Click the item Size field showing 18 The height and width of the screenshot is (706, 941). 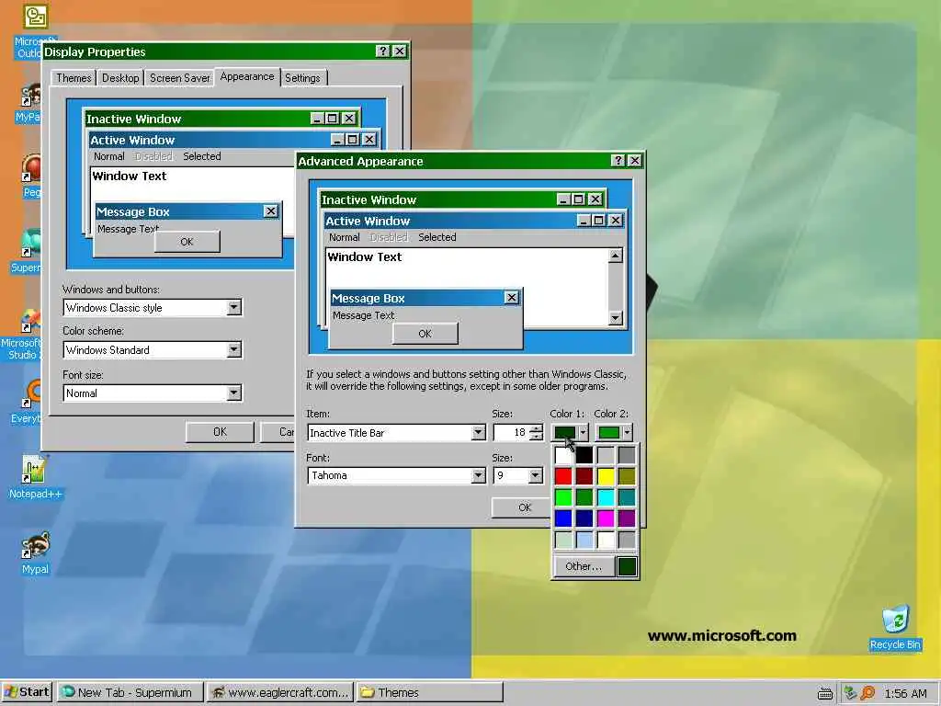pos(511,432)
